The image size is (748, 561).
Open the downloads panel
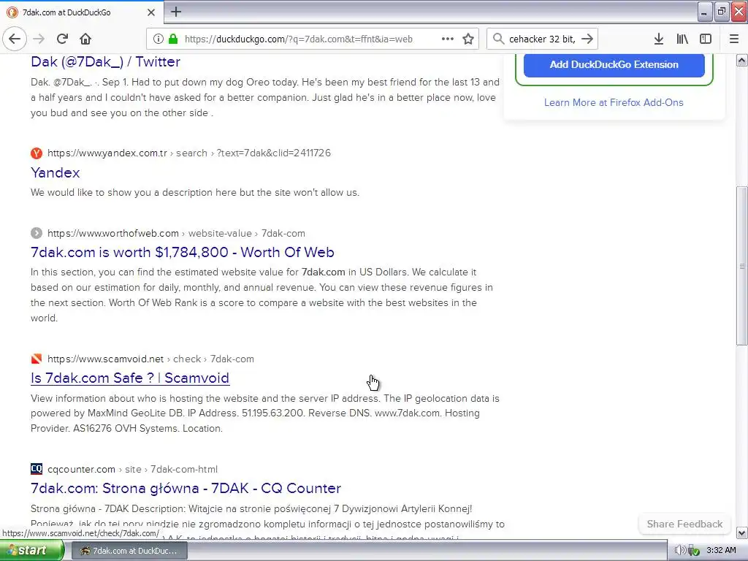659,39
